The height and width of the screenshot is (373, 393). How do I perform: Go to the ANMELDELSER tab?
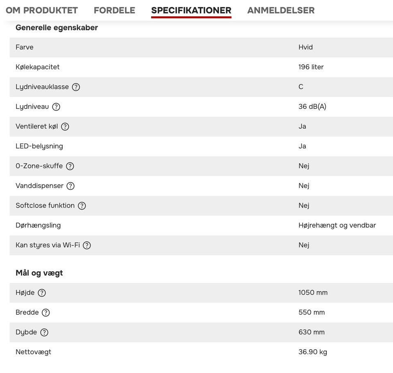click(281, 10)
